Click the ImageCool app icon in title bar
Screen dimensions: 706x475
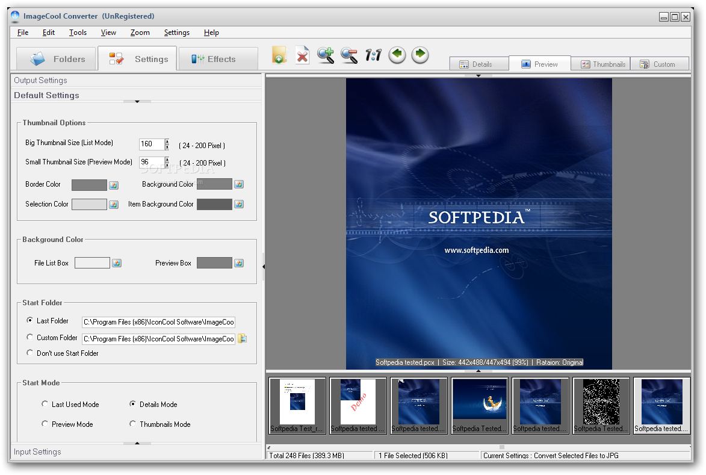click(x=15, y=16)
